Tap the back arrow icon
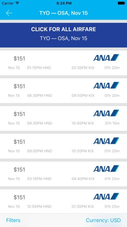127x227 pixels. coord(9,13)
